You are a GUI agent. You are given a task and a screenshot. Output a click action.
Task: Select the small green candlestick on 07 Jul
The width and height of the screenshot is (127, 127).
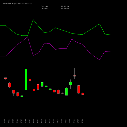[22, 96]
